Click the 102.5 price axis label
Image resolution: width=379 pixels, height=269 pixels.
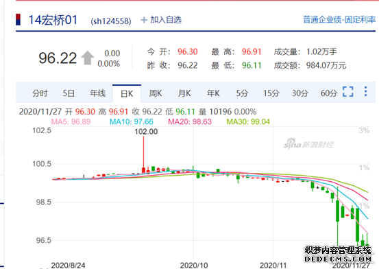point(42,130)
